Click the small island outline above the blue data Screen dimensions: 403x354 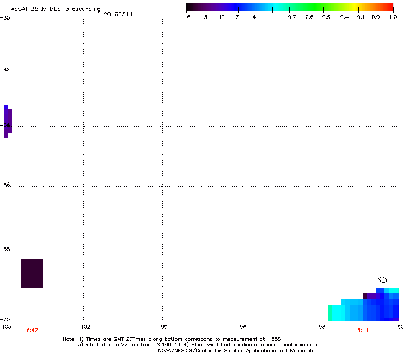383,279
